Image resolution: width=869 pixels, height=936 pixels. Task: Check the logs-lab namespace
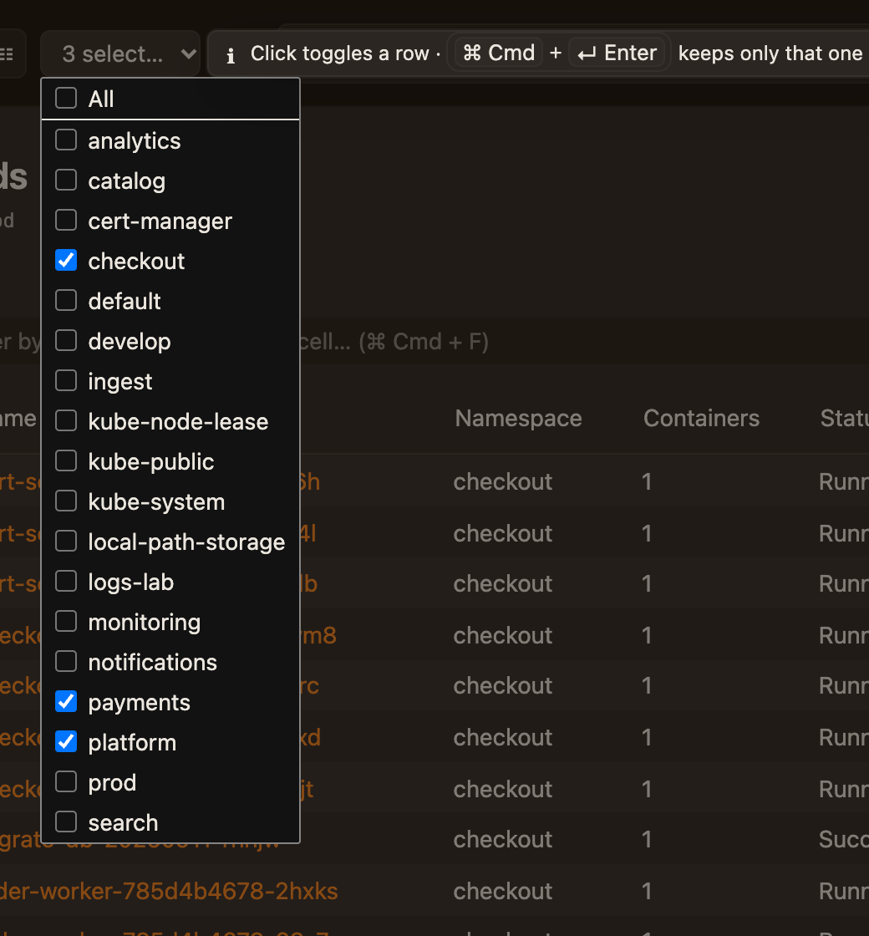(x=66, y=581)
